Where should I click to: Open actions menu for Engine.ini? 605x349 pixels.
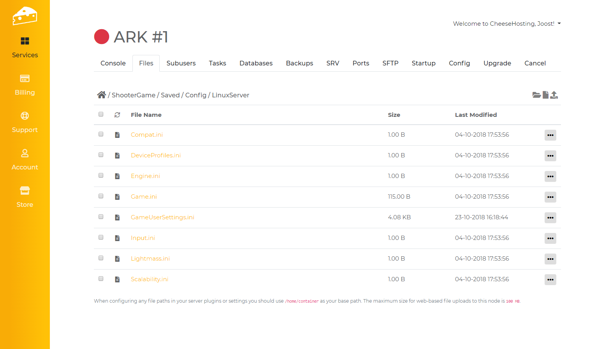coord(550,176)
